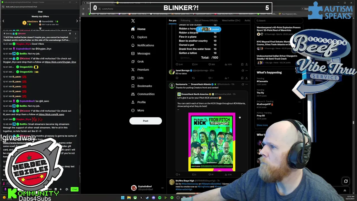The width and height of the screenshot is (357, 201).
Task: Open Grok action on Janet Borrego's post
Action: (243, 71)
